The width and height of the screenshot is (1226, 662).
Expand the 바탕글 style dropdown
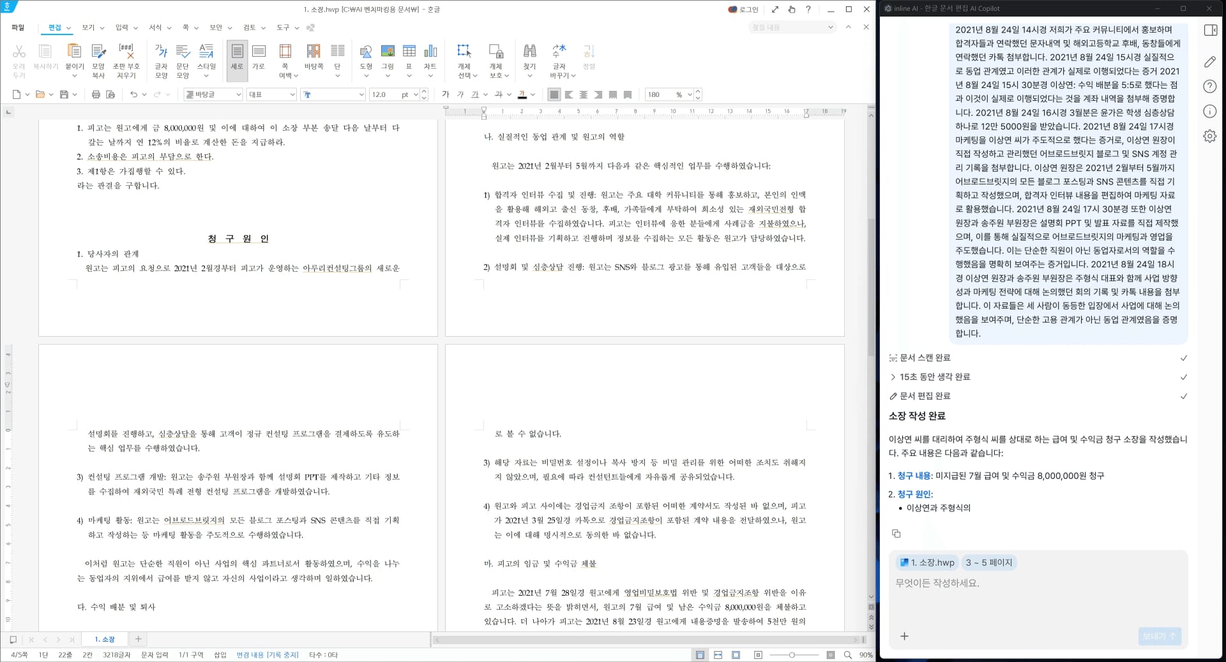click(238, 94)
